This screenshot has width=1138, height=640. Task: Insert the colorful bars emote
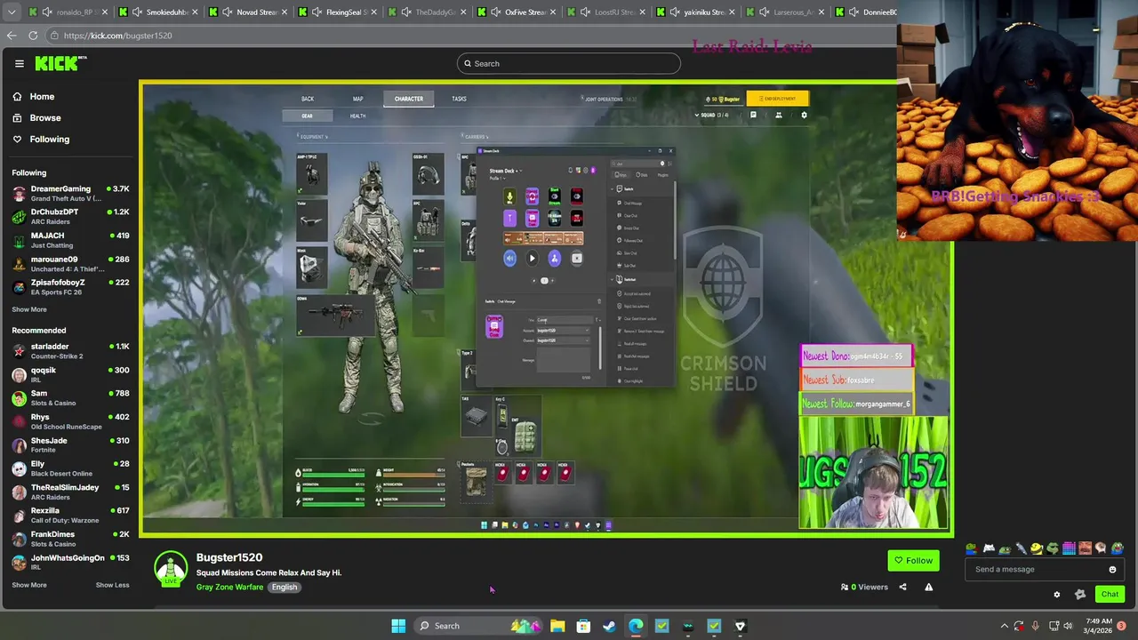pos(1070,548)
